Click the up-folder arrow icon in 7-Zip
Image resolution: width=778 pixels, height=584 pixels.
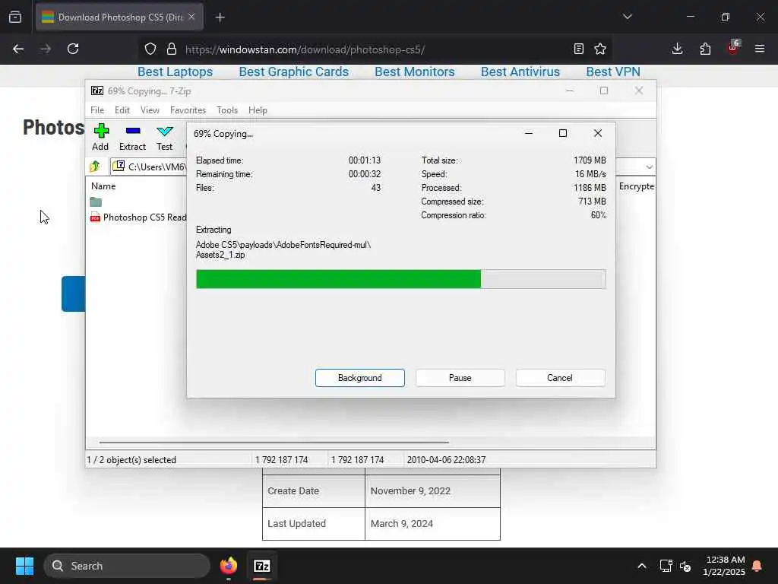pyautogui.click(x=95, y=167)
